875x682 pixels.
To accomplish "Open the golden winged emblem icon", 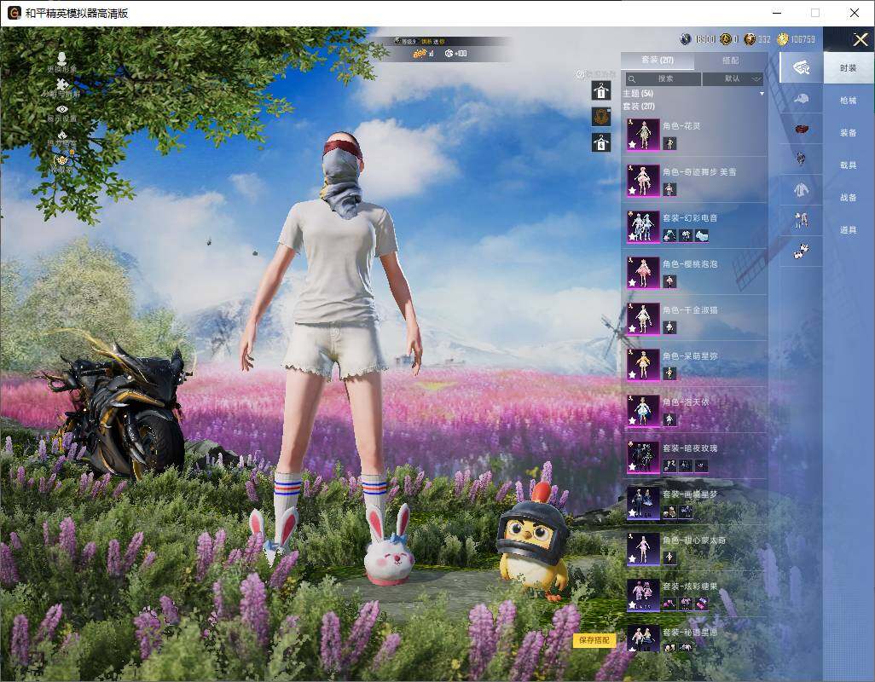I will point(61,160).
